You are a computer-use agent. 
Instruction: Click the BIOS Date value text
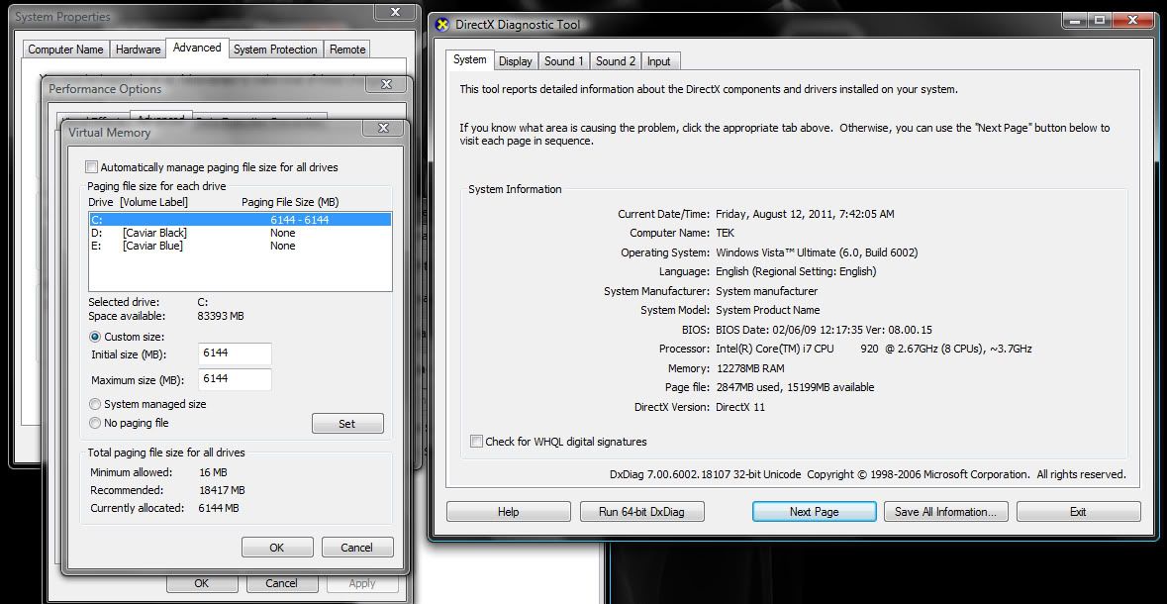[824, 329]
